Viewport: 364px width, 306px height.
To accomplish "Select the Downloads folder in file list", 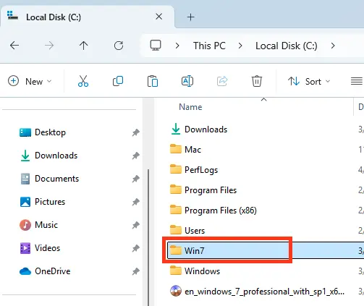I will click(x=199, y=129).
